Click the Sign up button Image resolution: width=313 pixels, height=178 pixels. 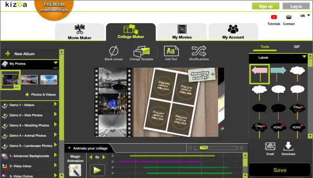coord(265,6)
